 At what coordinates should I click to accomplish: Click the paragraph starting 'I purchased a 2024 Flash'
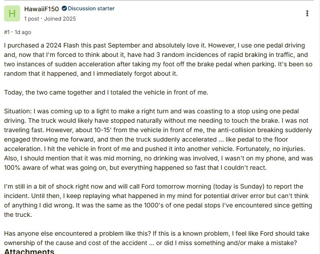click(x=157, y=60)
